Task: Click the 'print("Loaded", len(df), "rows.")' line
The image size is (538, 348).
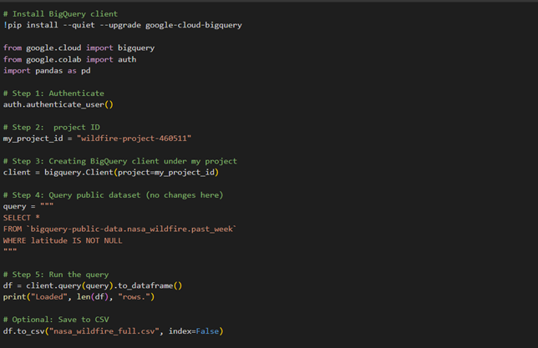Action: coord(79,297)
